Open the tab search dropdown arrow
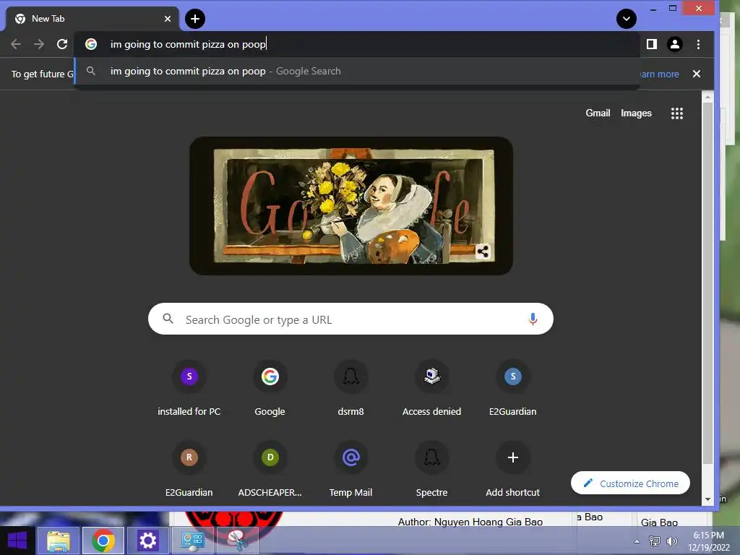 point(627,19)
